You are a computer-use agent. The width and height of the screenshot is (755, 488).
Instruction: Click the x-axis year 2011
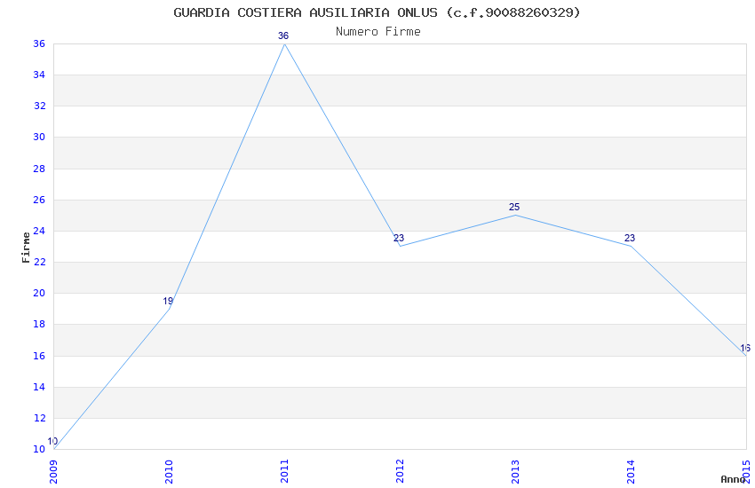point(284,472)
